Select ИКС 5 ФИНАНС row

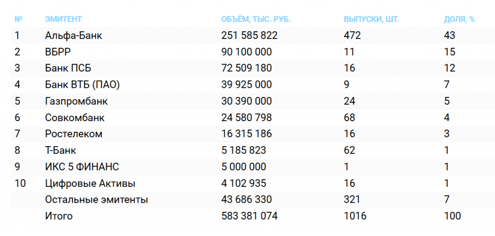(82, 167)
